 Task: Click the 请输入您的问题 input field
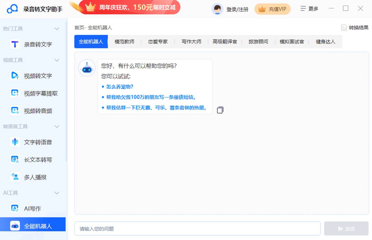tap(197, 229)
